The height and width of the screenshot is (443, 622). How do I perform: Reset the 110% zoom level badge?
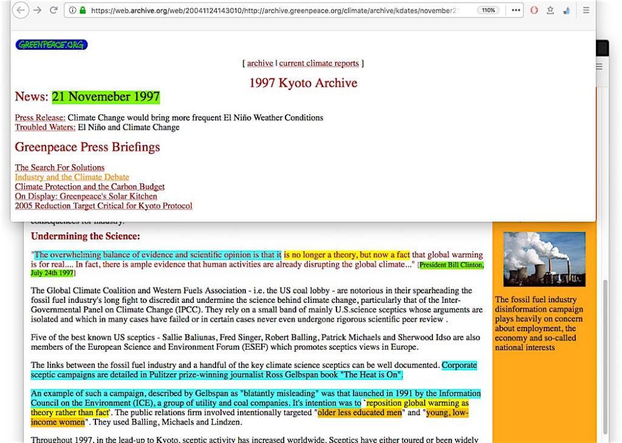tap(488, 10)
